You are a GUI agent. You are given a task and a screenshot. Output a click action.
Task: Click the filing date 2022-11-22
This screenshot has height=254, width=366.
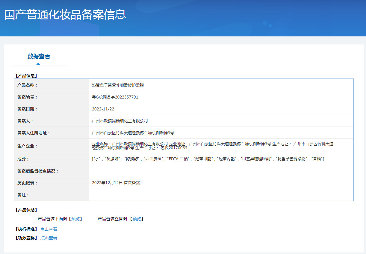(x=103, y=109)
